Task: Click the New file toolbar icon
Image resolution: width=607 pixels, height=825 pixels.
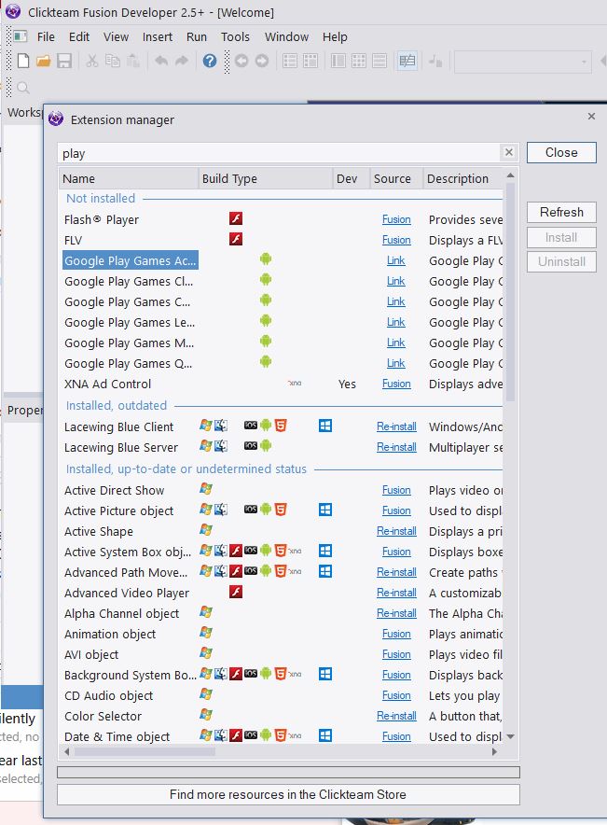Action: coord(24,61)
